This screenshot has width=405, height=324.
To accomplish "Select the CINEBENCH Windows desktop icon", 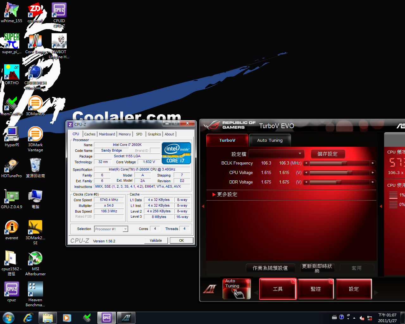I will [35, 77].
